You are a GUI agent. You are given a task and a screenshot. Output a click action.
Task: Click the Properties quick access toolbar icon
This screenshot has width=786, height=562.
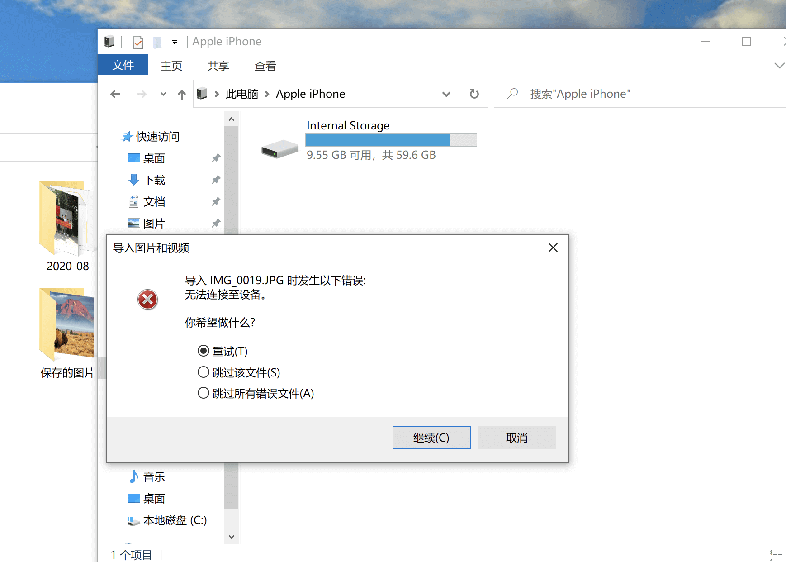[138, 42]
